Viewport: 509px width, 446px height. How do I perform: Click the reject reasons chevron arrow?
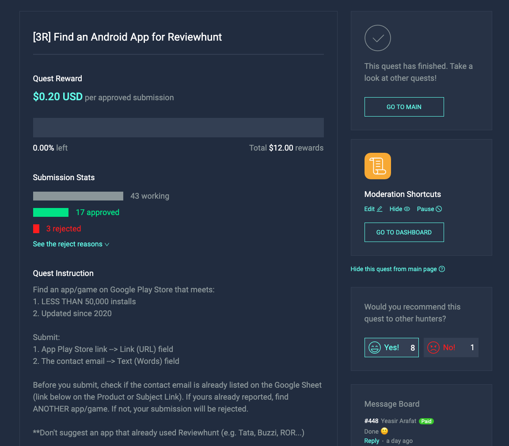click(x=107, y=245)
